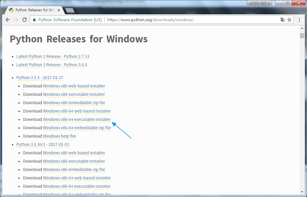Download 3.5.3 Windows x86 executable installer
Image resolution: width=307 pixels, height=197 pixels.
coord(74,94)
